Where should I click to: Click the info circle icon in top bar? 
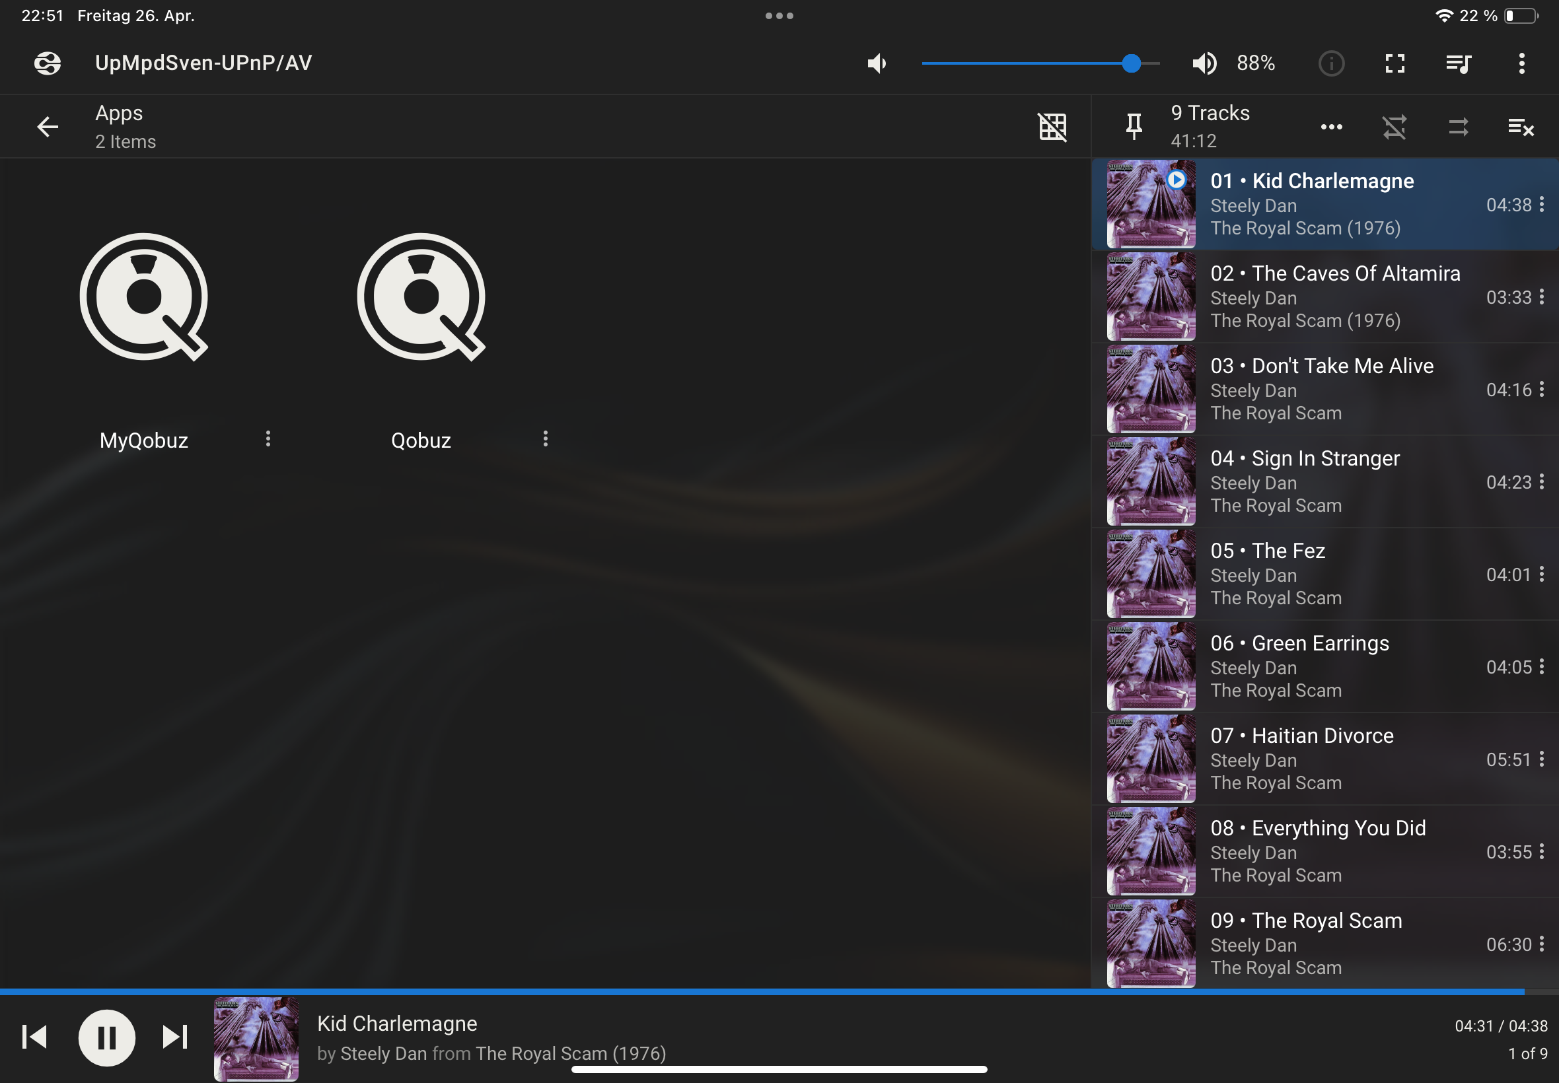[x=1332, y=63]
